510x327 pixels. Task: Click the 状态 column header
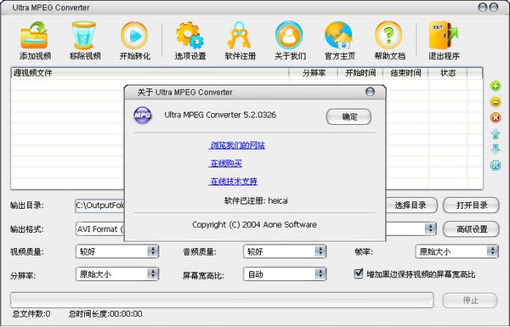[448, 73]
